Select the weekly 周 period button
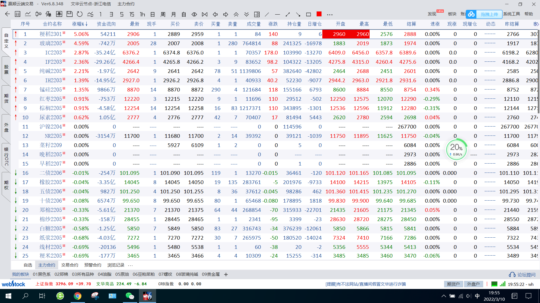The image size is (540, 303). pos(163,14)
